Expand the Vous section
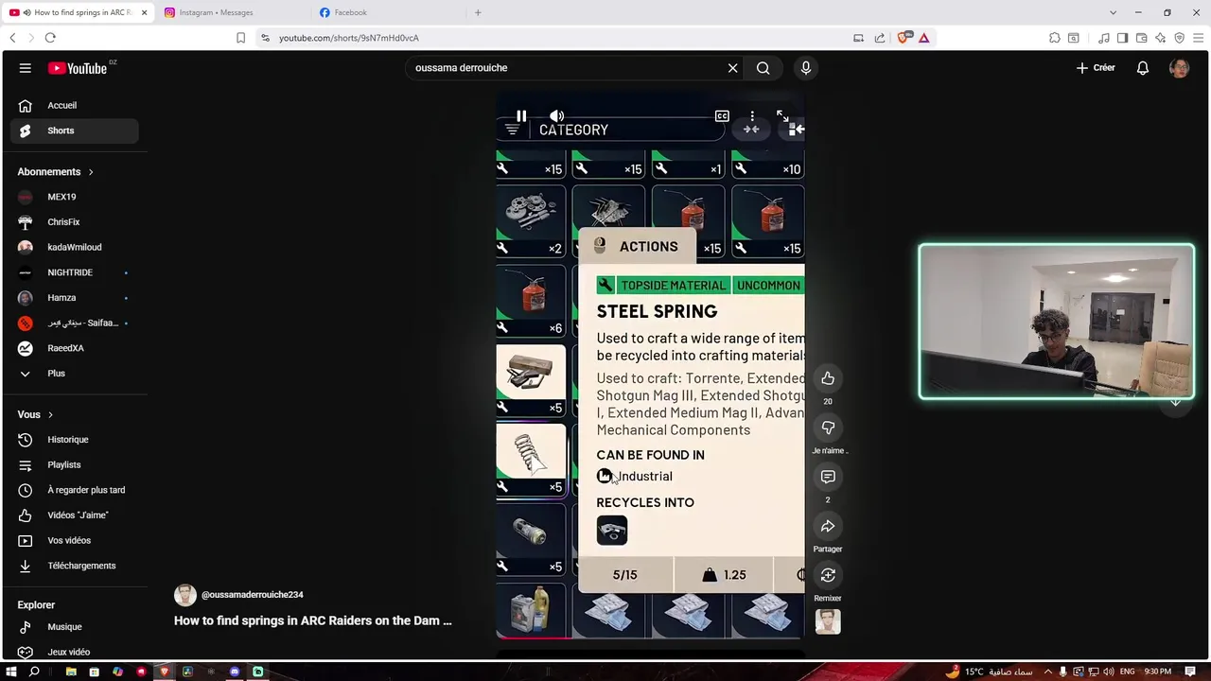 tap(35, 414)
